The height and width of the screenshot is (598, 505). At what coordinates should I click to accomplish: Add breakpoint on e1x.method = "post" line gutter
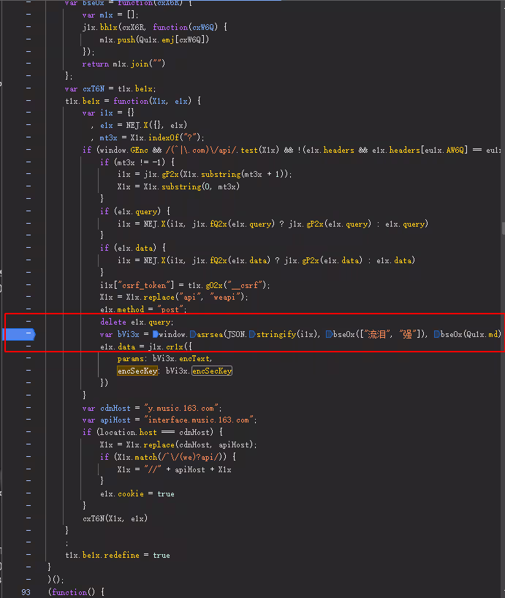coord(28,310)
